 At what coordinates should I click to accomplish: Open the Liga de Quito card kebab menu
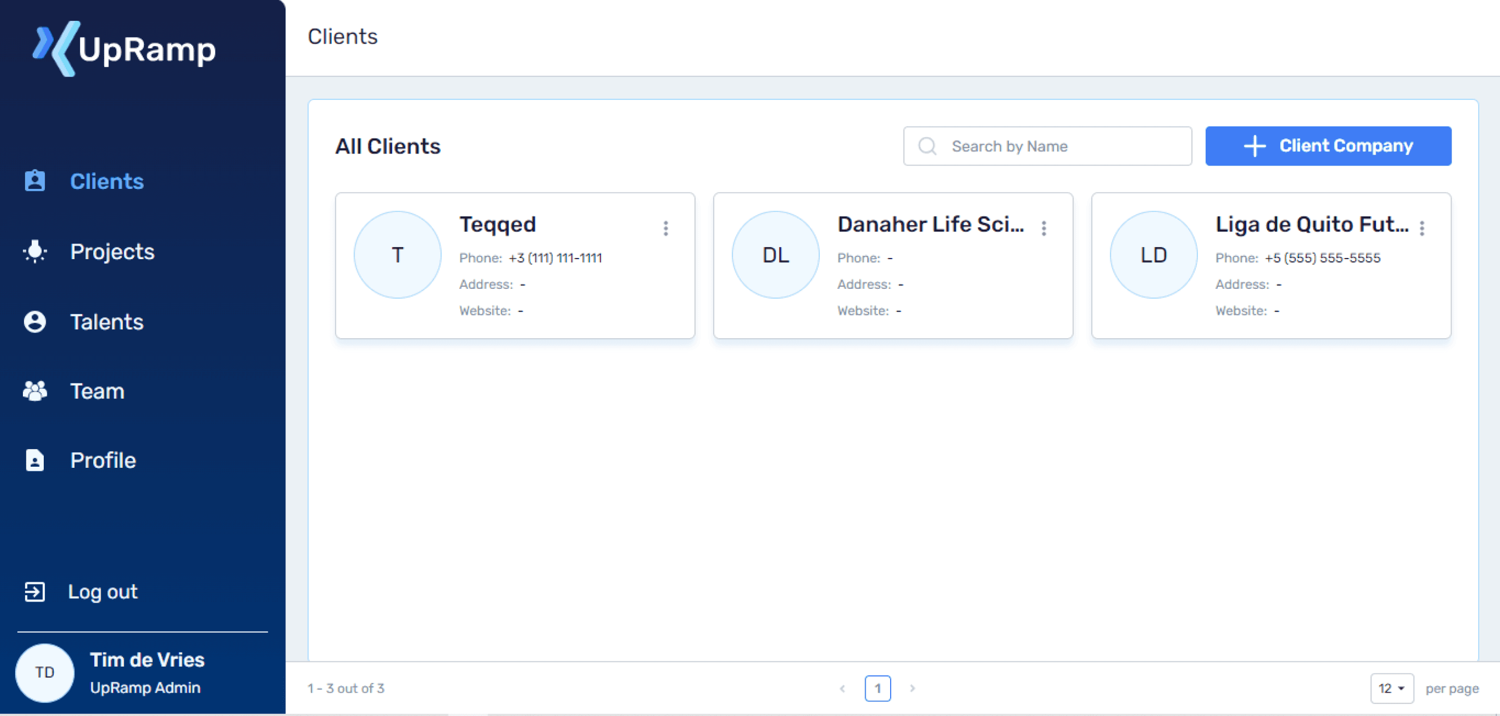tap(1421, 228)
